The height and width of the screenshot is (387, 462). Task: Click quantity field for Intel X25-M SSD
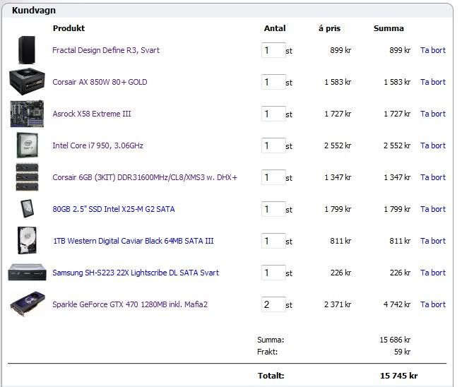coord(273,209)
